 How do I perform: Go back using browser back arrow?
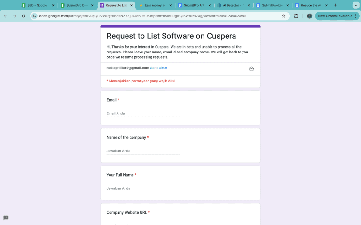6,16
